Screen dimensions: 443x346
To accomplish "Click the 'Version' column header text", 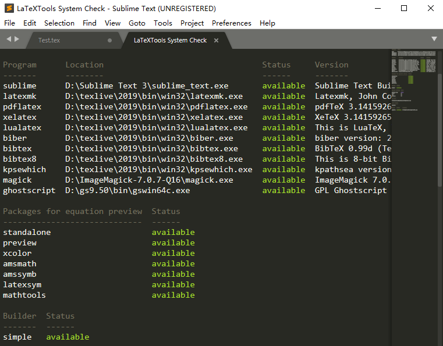I will 332,65.
